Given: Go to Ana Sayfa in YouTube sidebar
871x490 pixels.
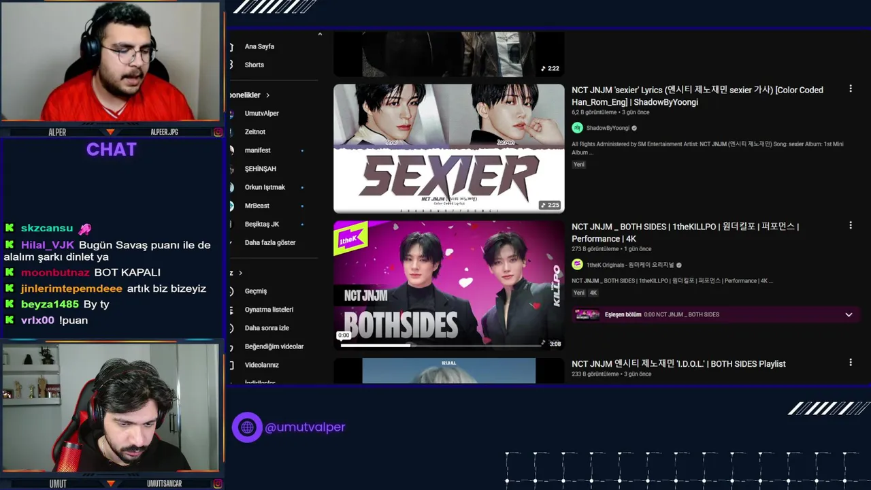Looking at the screenshot, I should (x=259, y=46).
